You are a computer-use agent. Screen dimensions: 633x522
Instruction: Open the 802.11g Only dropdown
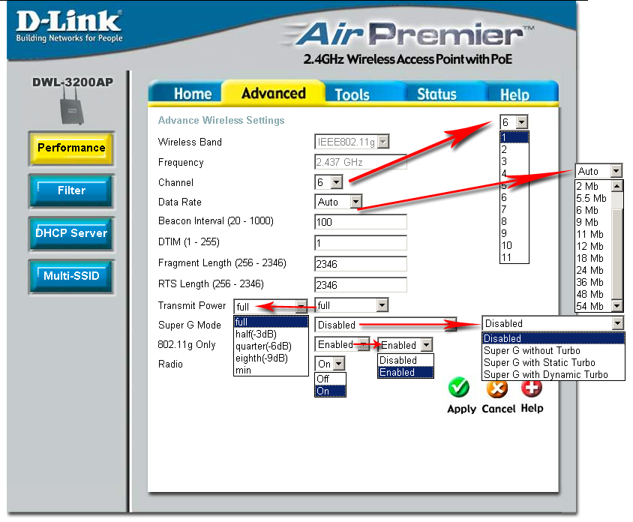[x=342, y=344]
